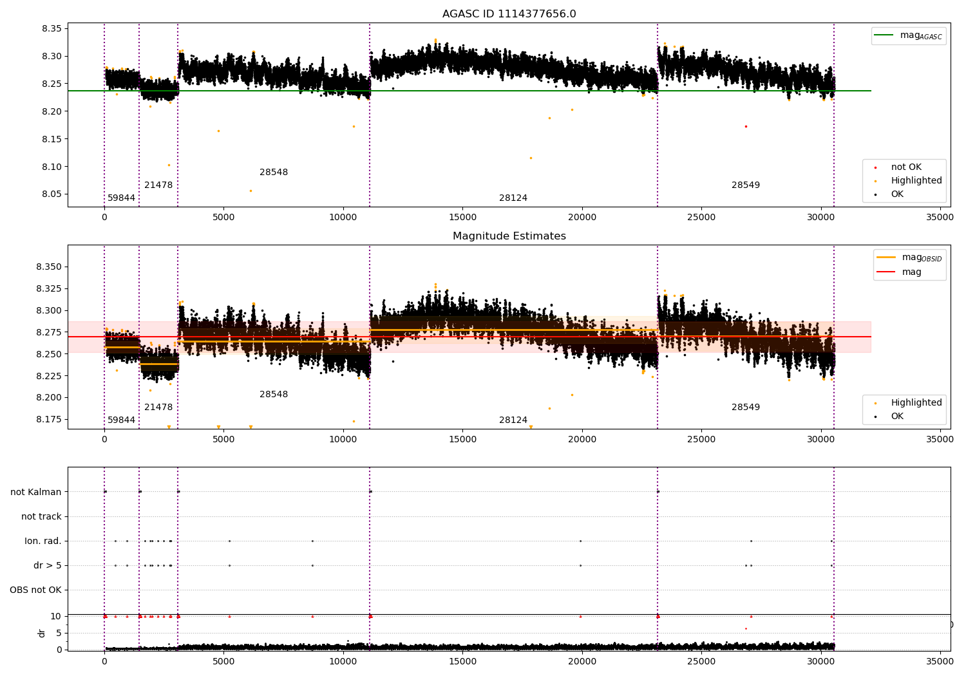The width and height of the screenshot is (966, 676).
Task: Click y-tick 8.175 on Magnitude Estimates plot
Action: (x=49, y=420)
